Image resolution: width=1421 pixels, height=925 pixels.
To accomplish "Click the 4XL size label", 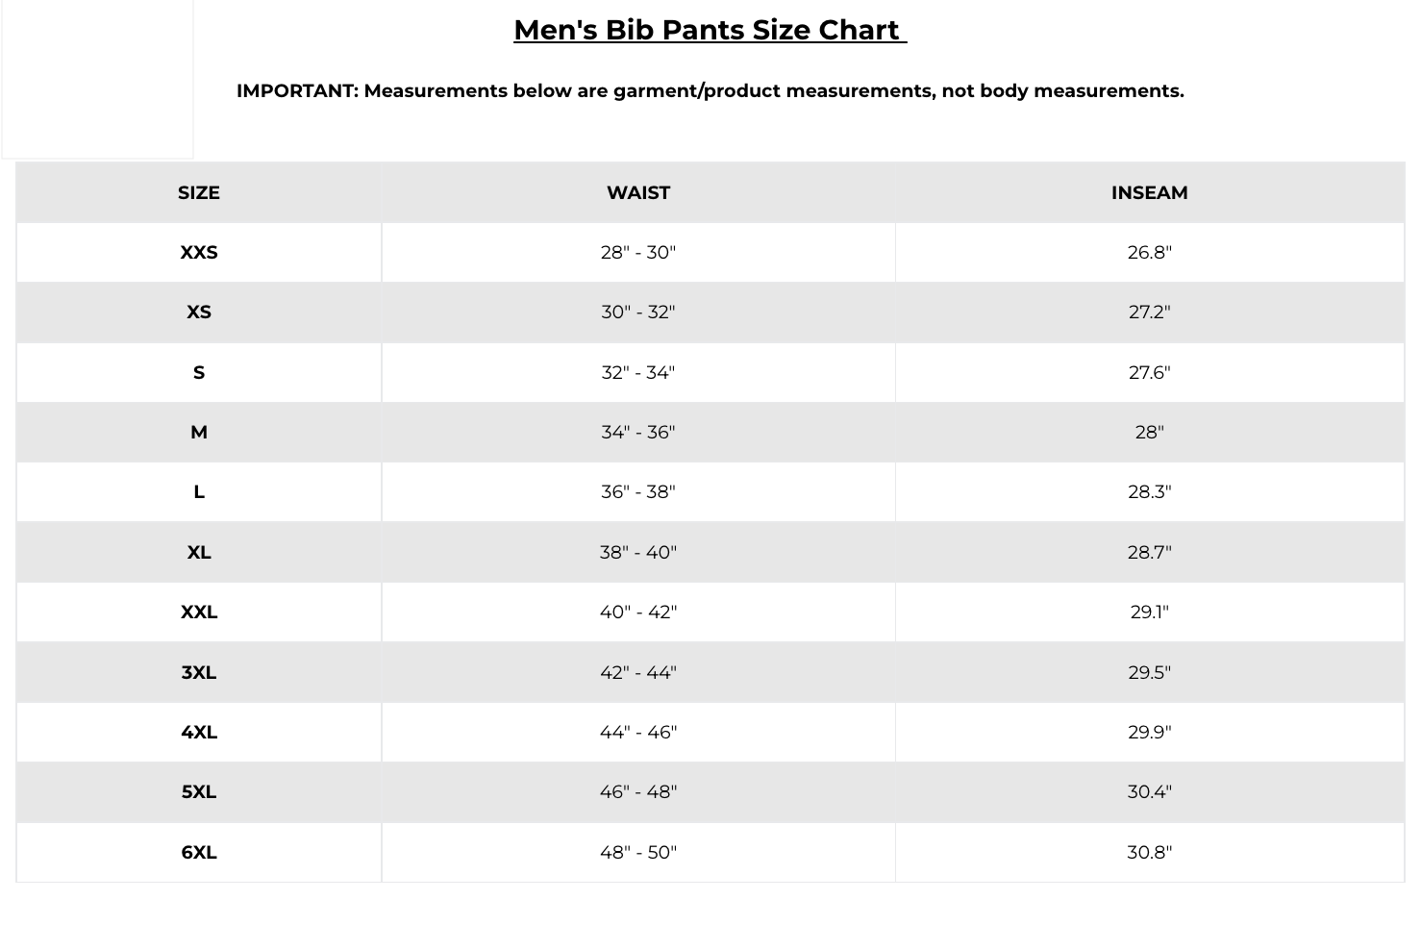I will pos(199,732).
